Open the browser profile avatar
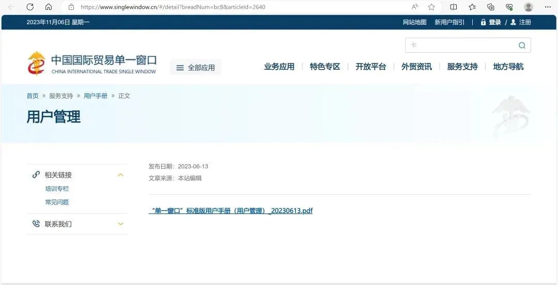Screen dimensions: 558x285 pyautogui.click(x=528, y=7)
